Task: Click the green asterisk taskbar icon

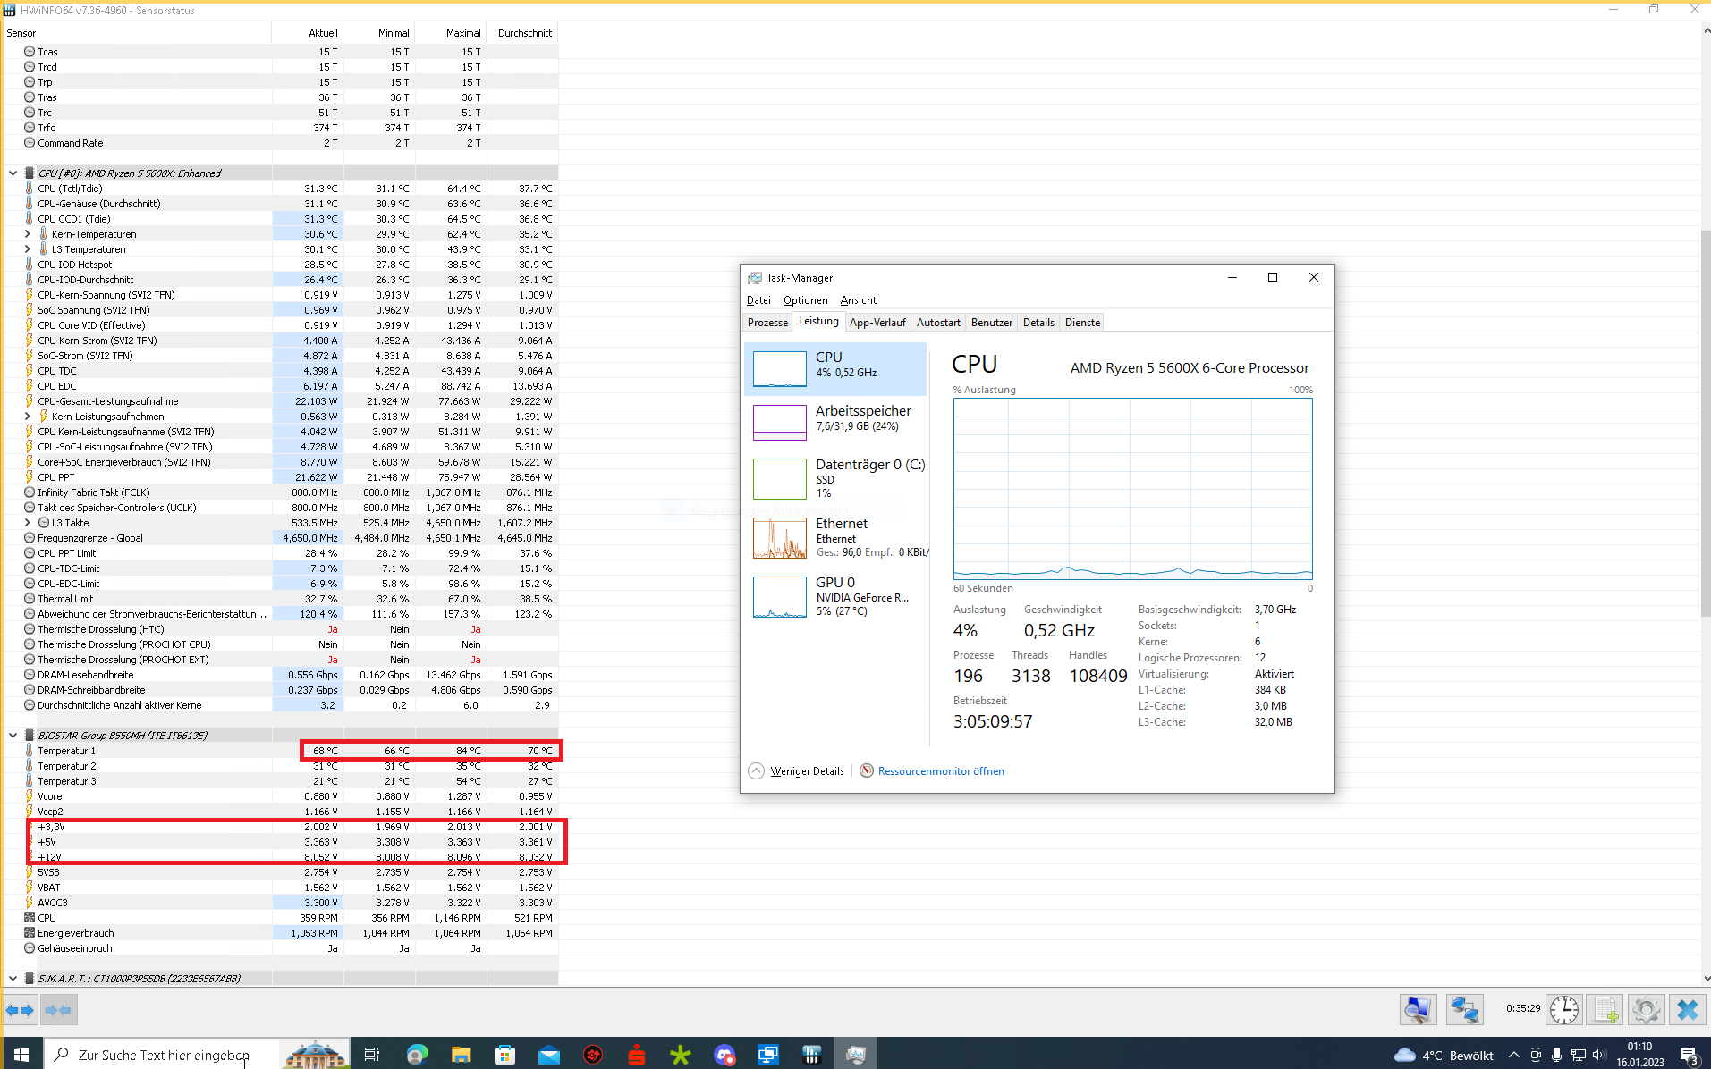Action: pos(681,1055)
